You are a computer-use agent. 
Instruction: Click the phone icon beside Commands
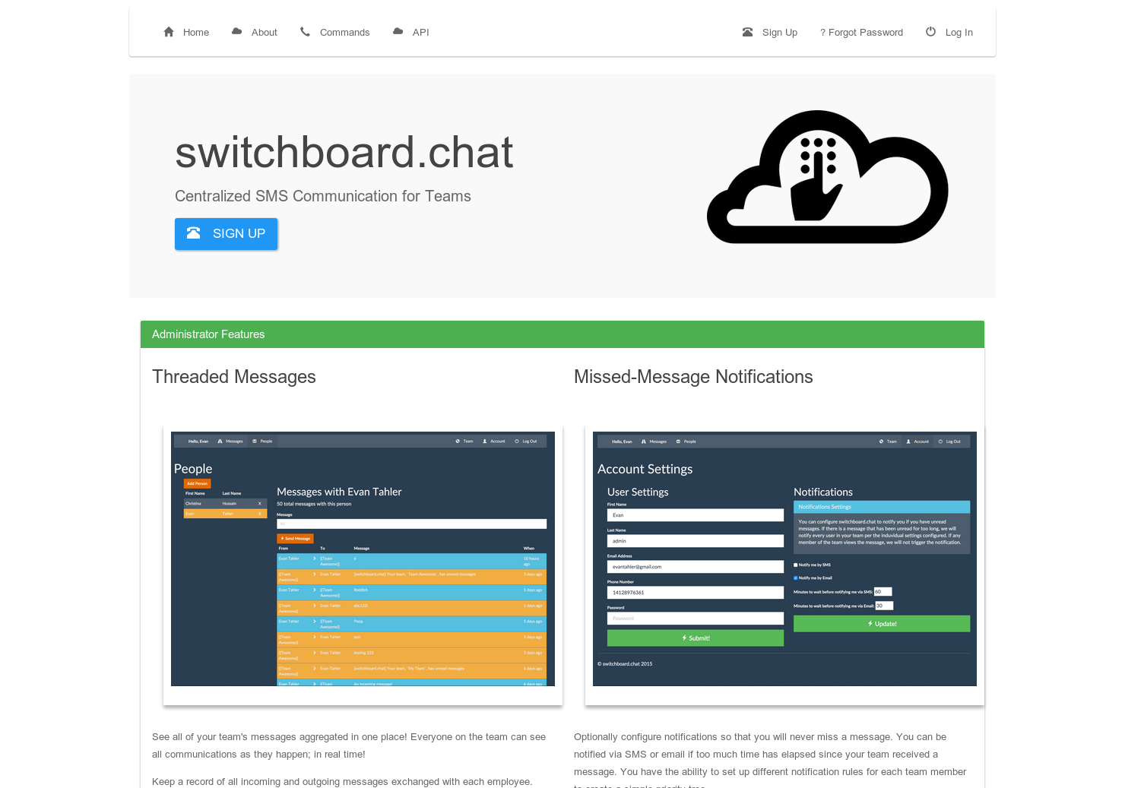(304, 32)
